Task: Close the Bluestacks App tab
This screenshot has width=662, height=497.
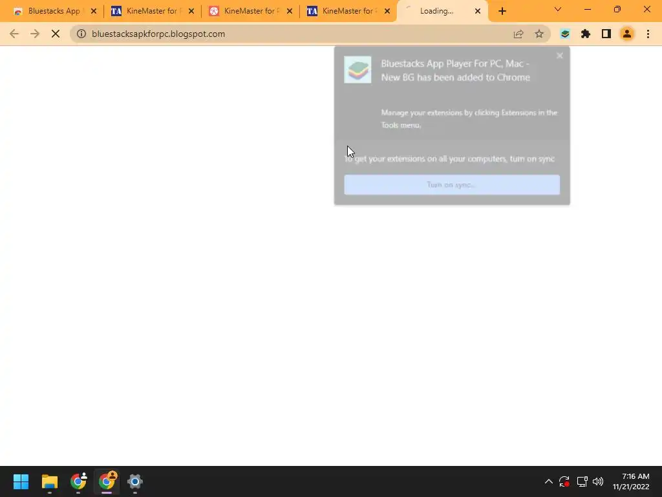Action: (94, 12)
